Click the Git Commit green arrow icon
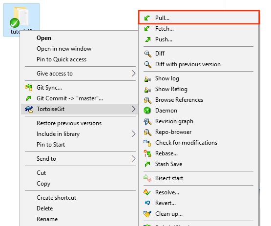This screenshot has height=226, width=271. tap(29, 98)
